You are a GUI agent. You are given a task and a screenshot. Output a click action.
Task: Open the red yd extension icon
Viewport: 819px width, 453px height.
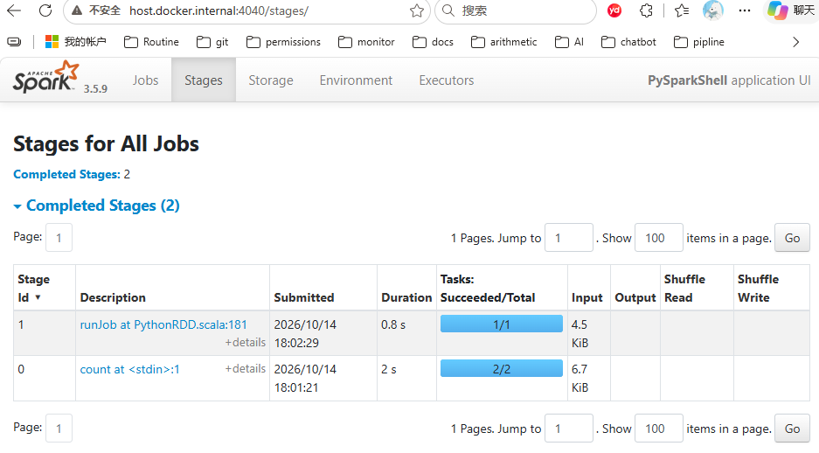click(x=614, y=10)
